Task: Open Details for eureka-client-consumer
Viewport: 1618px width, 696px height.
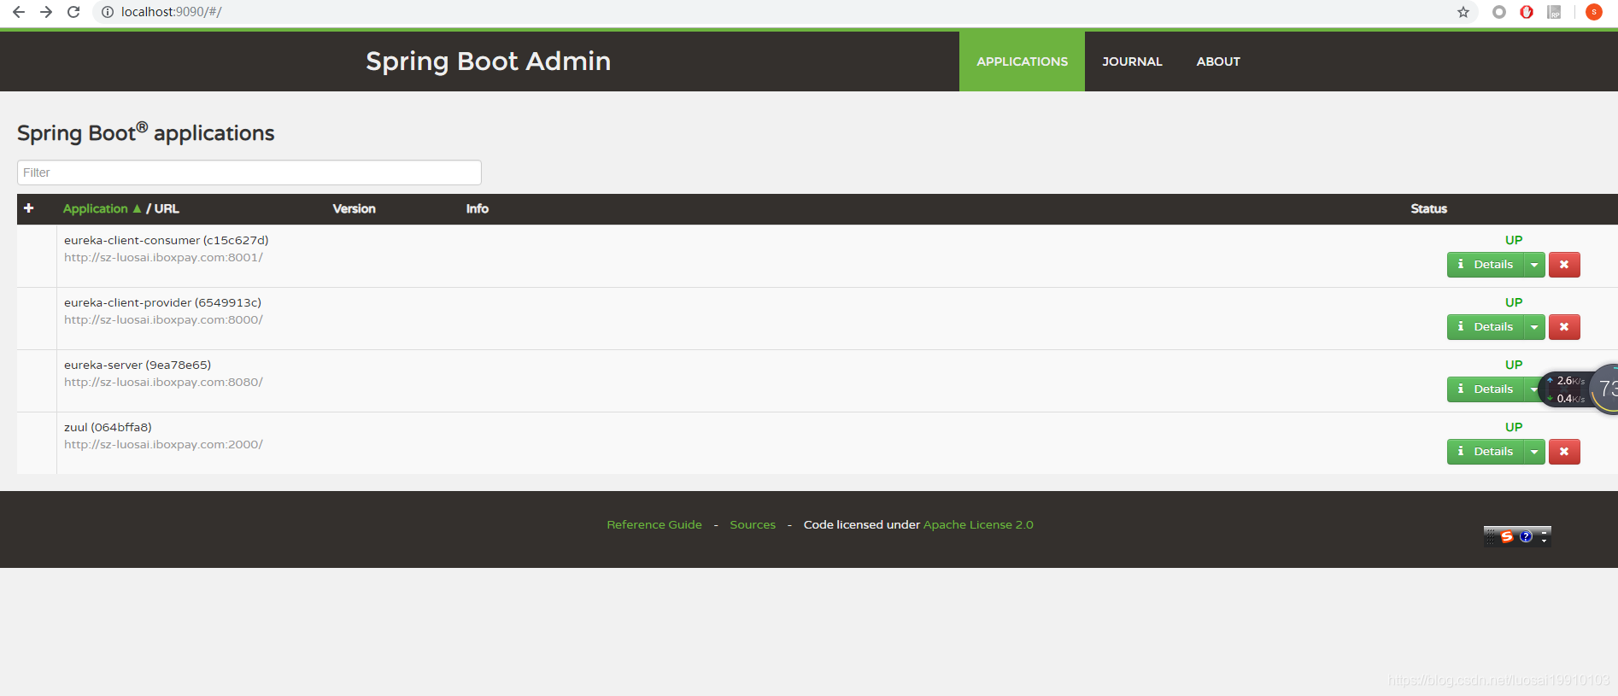Action: pos(1486,265)
